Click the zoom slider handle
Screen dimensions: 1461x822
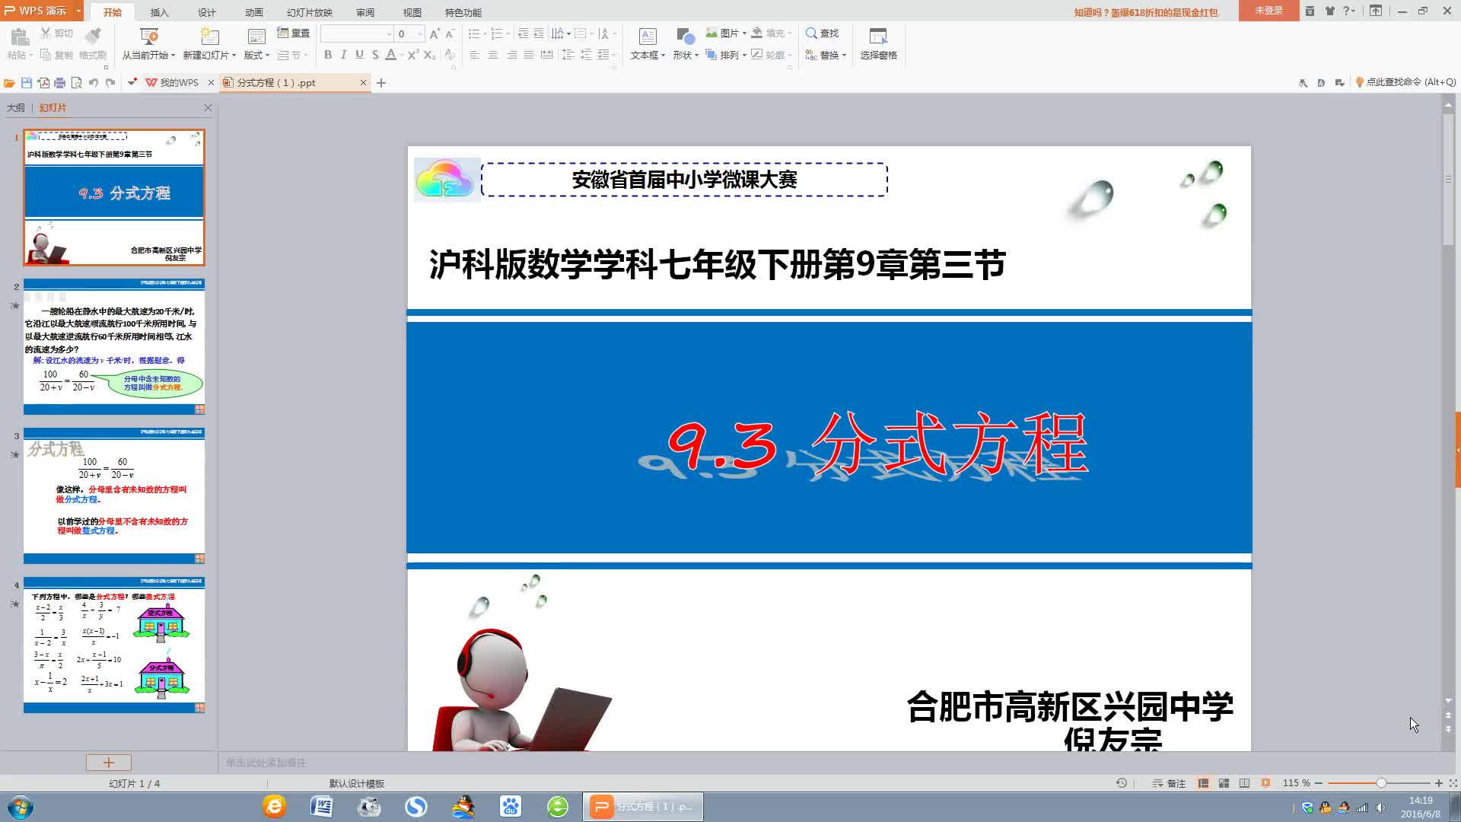coord(1380,783)
